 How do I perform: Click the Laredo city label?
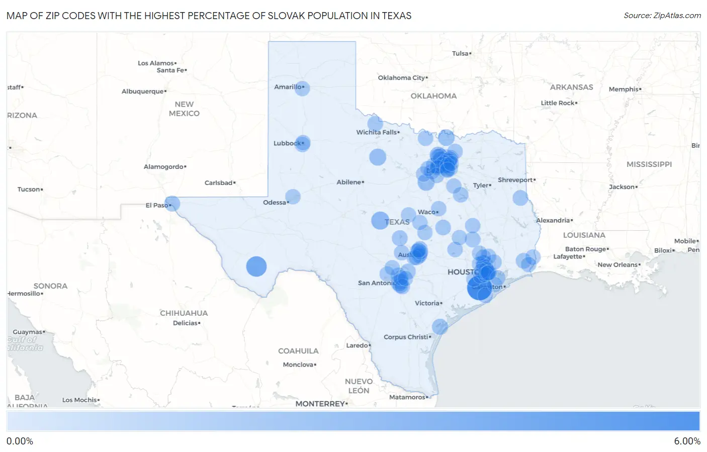click(x=357, y=345)
